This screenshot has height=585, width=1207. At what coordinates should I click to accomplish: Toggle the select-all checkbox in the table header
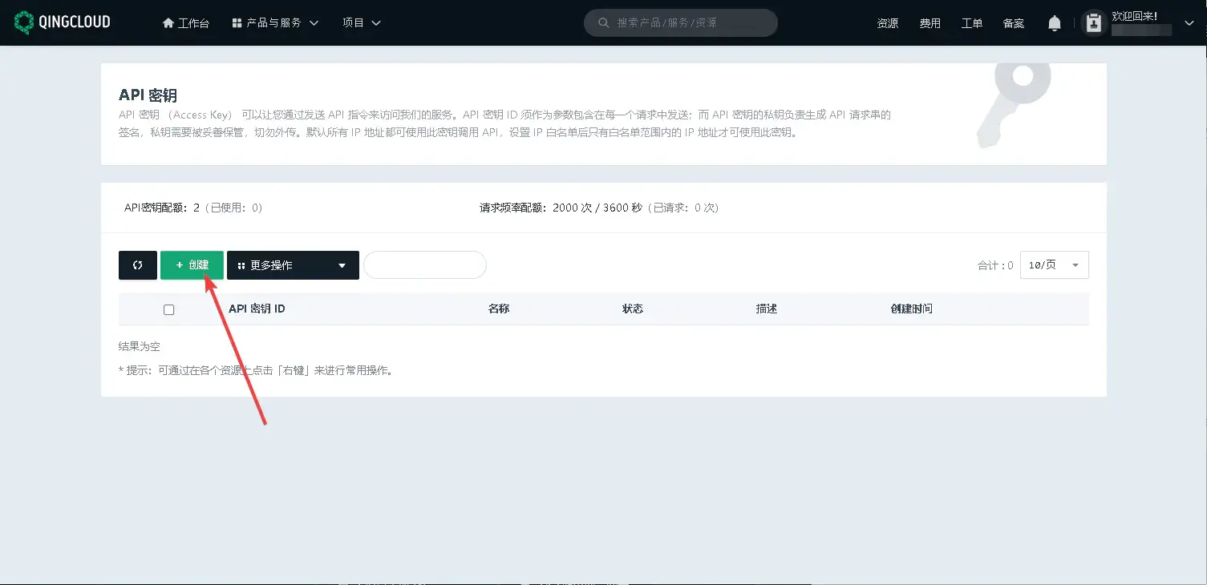tap(168, 309)
